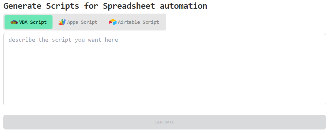Click the bottom area of the description textarea

(164, 98)
